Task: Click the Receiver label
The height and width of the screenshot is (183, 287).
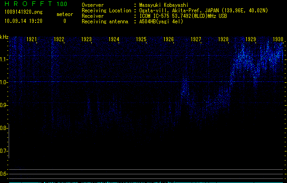Action: click(93, 16)
